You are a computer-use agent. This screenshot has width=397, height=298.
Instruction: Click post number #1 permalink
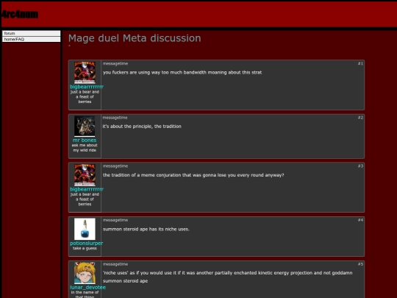360,63
